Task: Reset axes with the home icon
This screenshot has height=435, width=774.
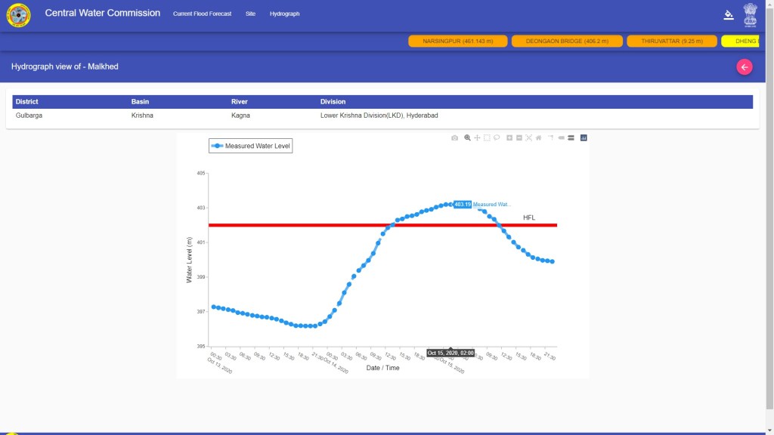Action: pos(538,137)
